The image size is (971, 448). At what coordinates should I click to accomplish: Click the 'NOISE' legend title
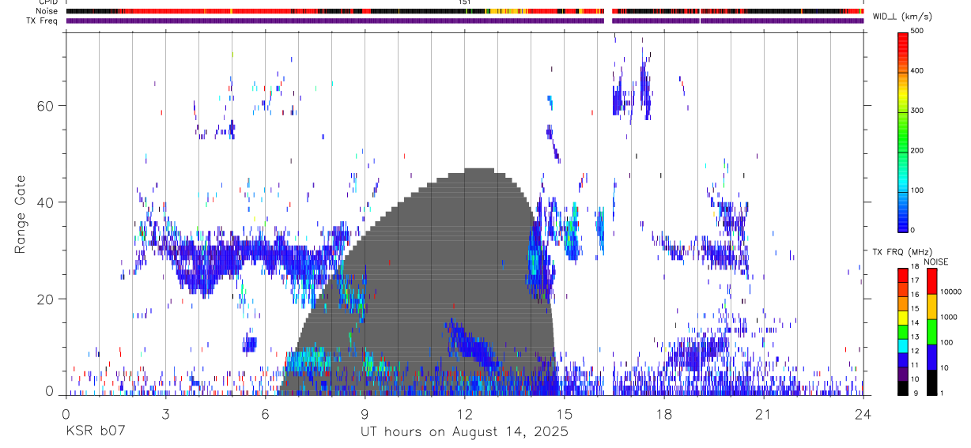[935, 262]
